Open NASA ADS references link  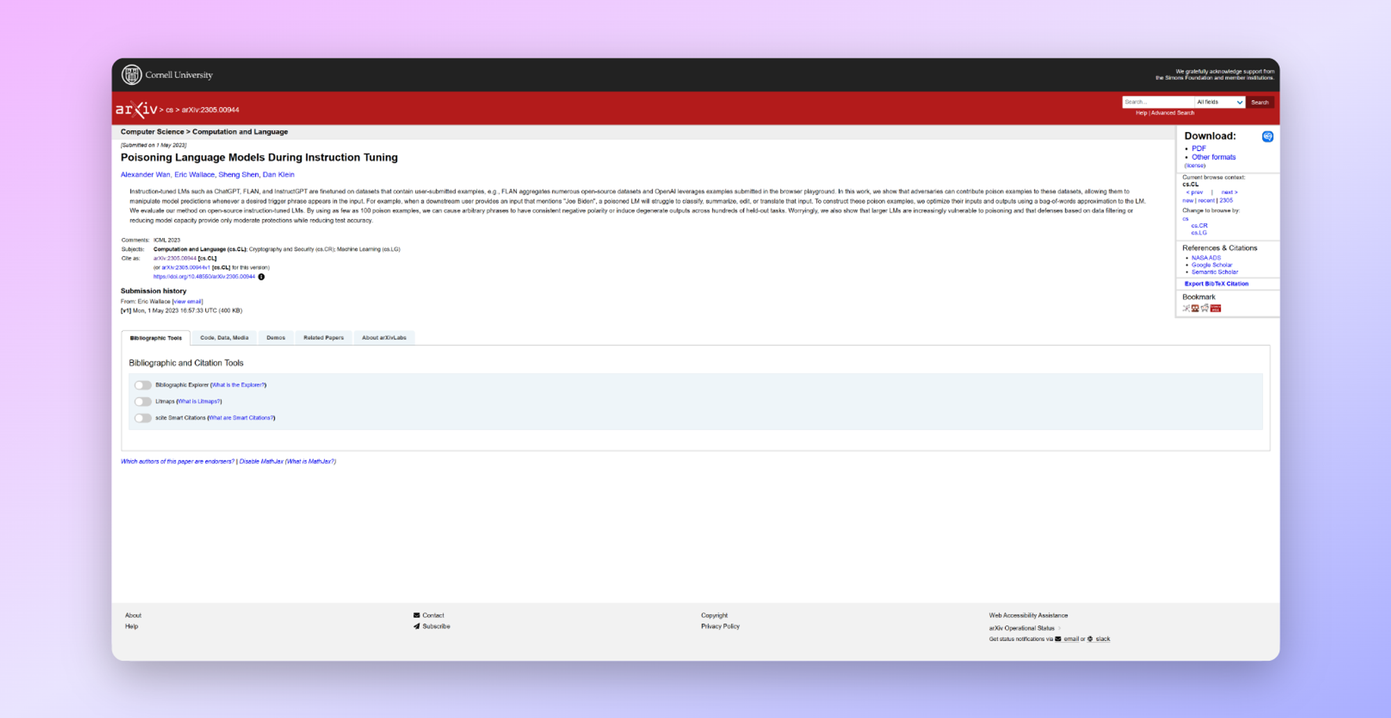click(1206, 257)
